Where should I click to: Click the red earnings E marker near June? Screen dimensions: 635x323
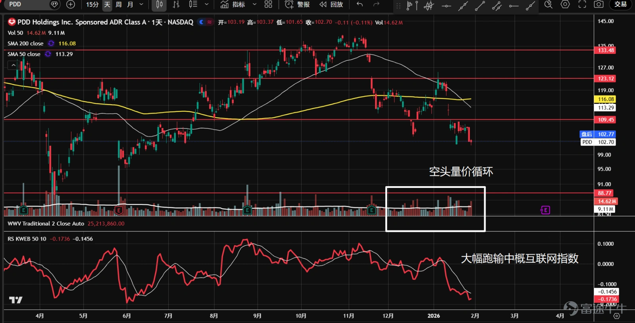(x=118, y=210)
